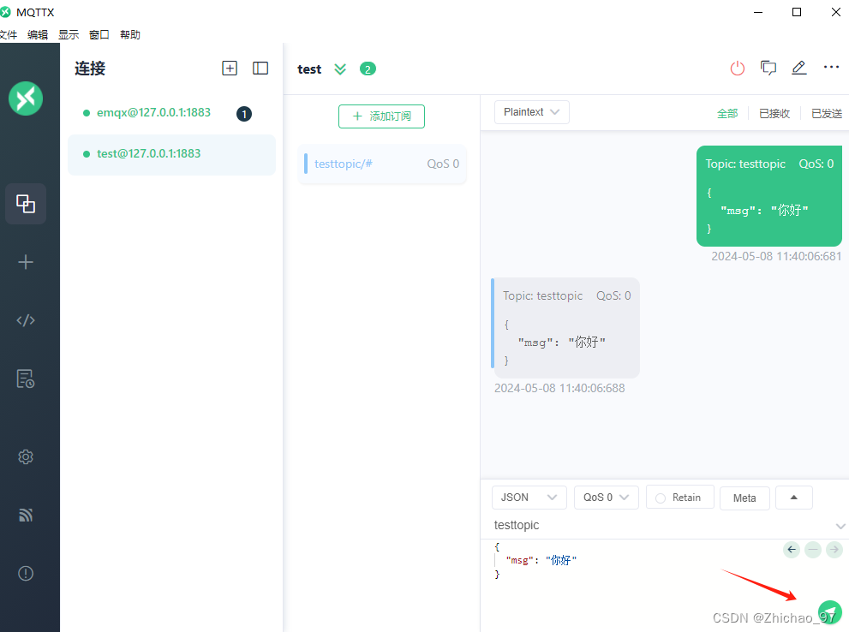Show all messages with the 全部 tab
The width and height of the screenshot is (849, 632).
(727, 114)
